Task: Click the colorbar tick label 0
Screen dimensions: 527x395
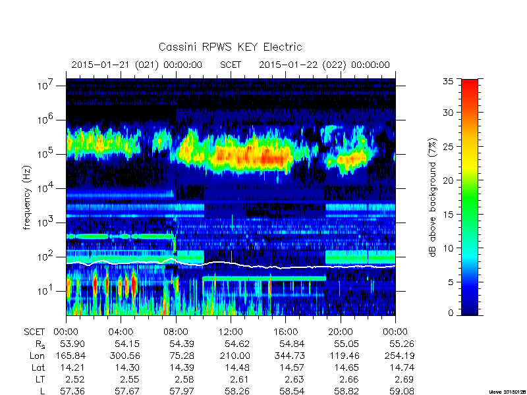Action: point(451,313)
